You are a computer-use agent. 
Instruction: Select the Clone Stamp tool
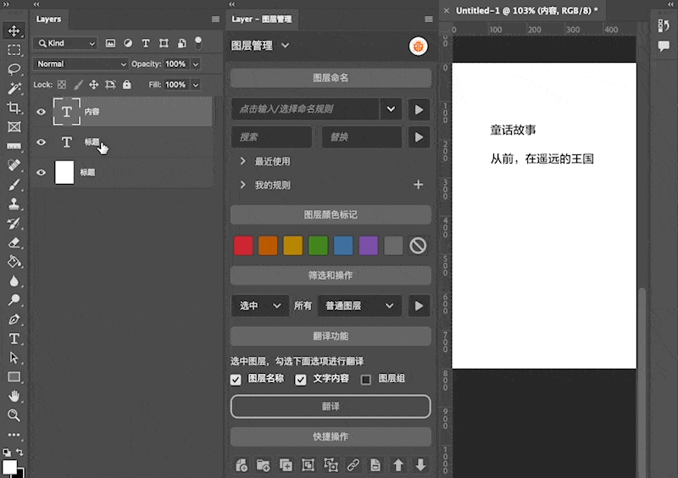point(14,203)
